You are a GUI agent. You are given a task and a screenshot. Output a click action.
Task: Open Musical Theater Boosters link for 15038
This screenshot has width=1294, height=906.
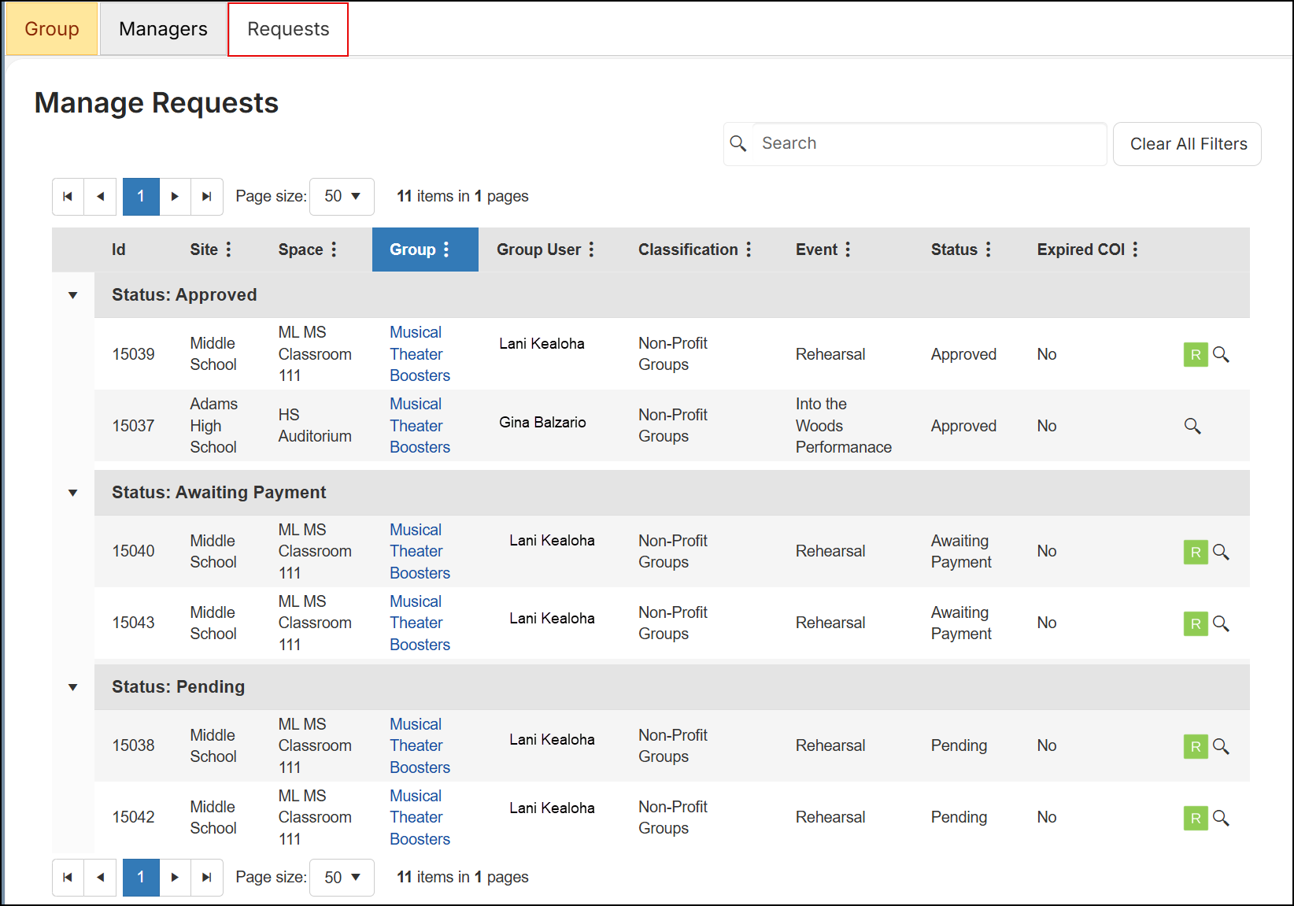(x=420, y=746)
